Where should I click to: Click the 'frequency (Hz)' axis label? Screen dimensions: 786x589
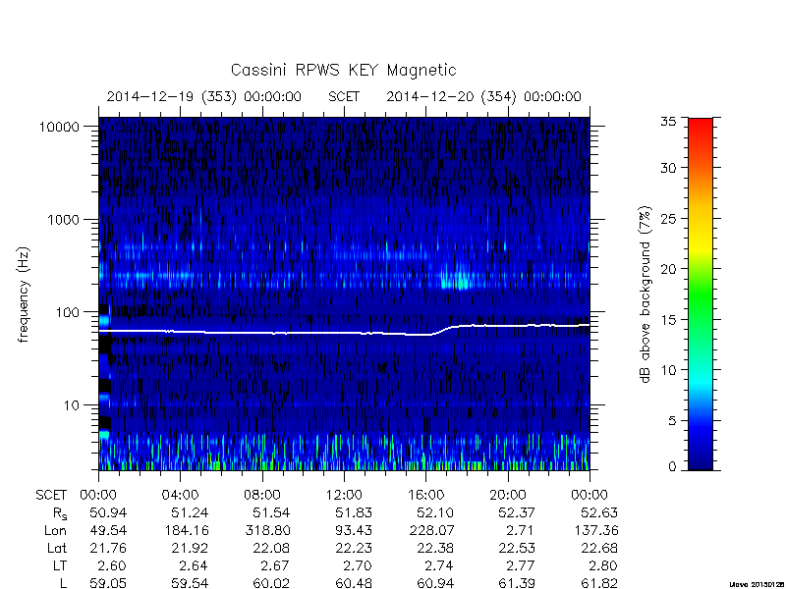coord(24,294)
